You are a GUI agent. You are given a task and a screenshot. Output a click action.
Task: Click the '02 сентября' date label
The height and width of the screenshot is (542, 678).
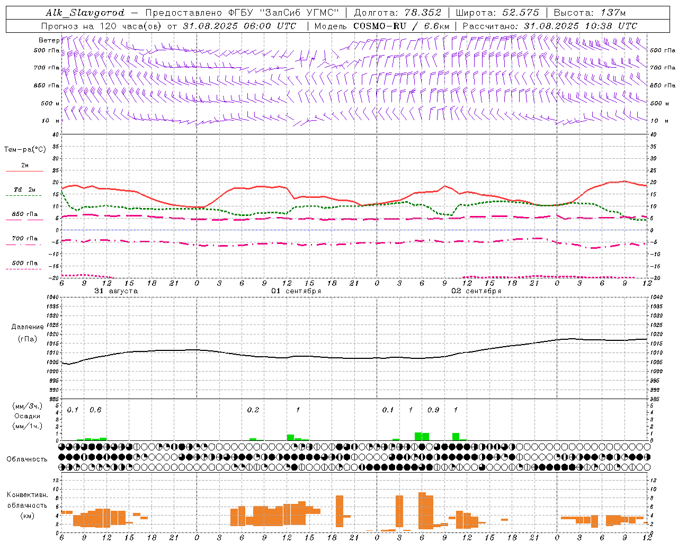pyautogui.click(x=476, y=291)
